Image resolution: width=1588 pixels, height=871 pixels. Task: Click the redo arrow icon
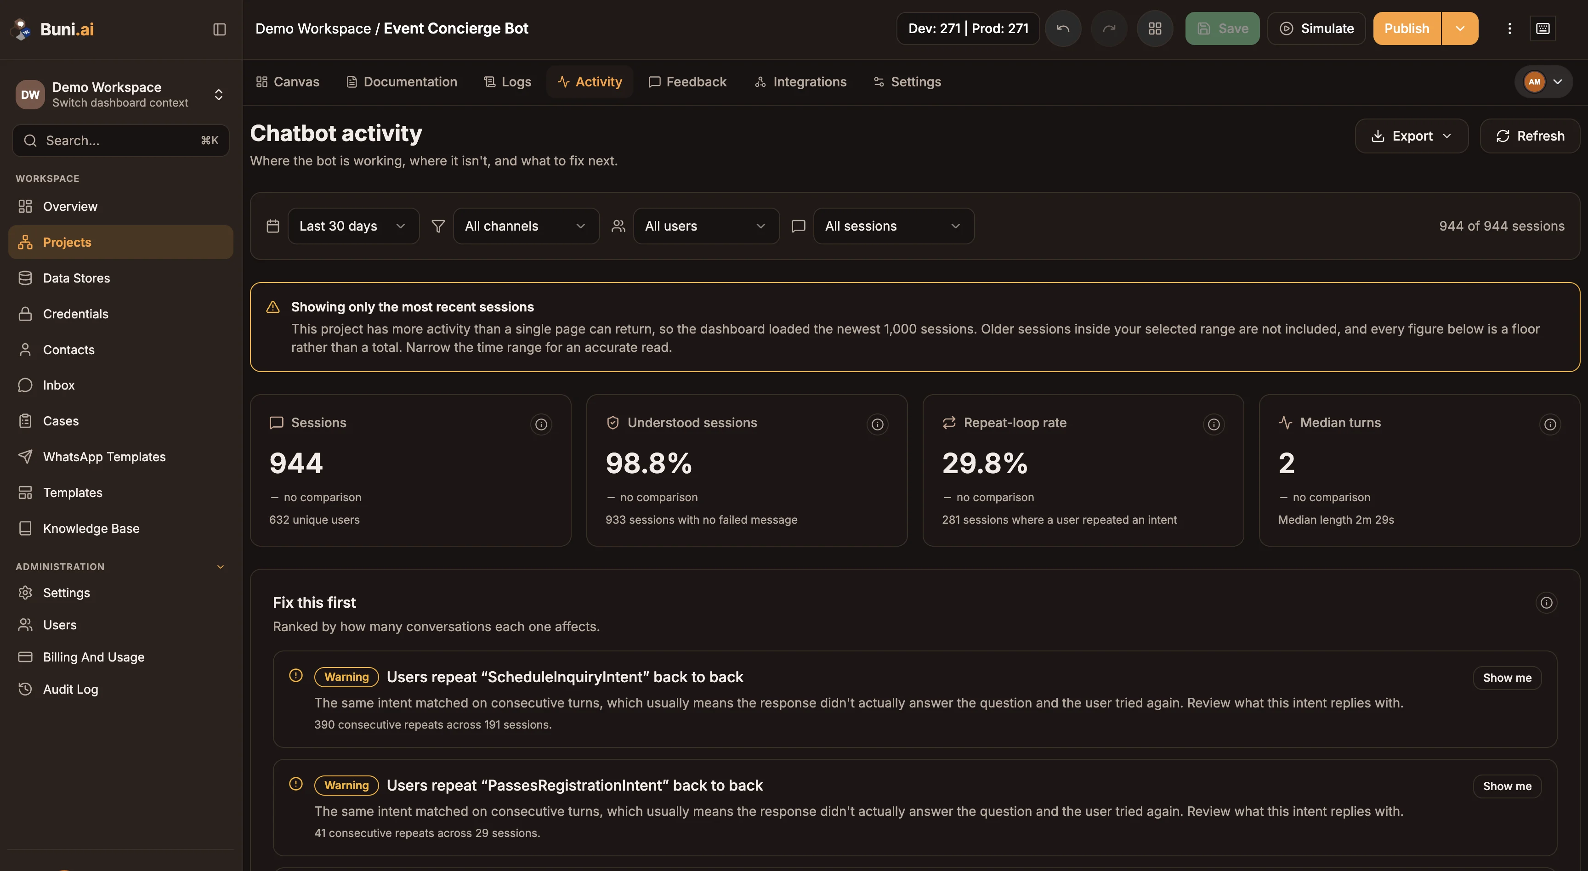pos(1109,28)
